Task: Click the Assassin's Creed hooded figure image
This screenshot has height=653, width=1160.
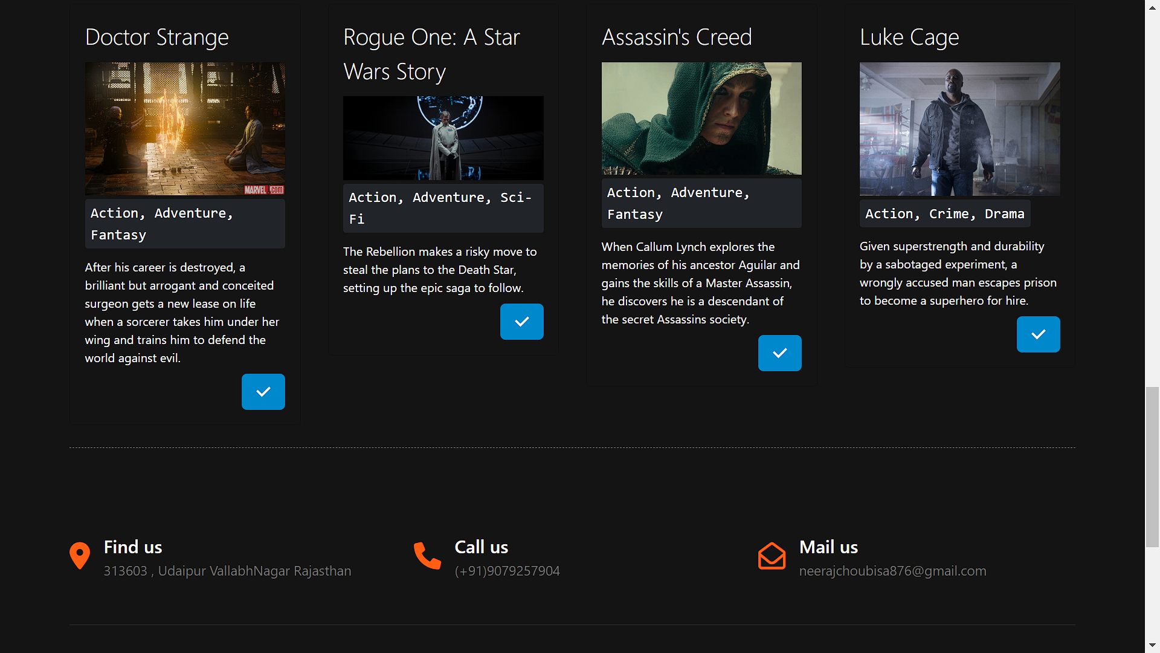Action: click(701, 119)
